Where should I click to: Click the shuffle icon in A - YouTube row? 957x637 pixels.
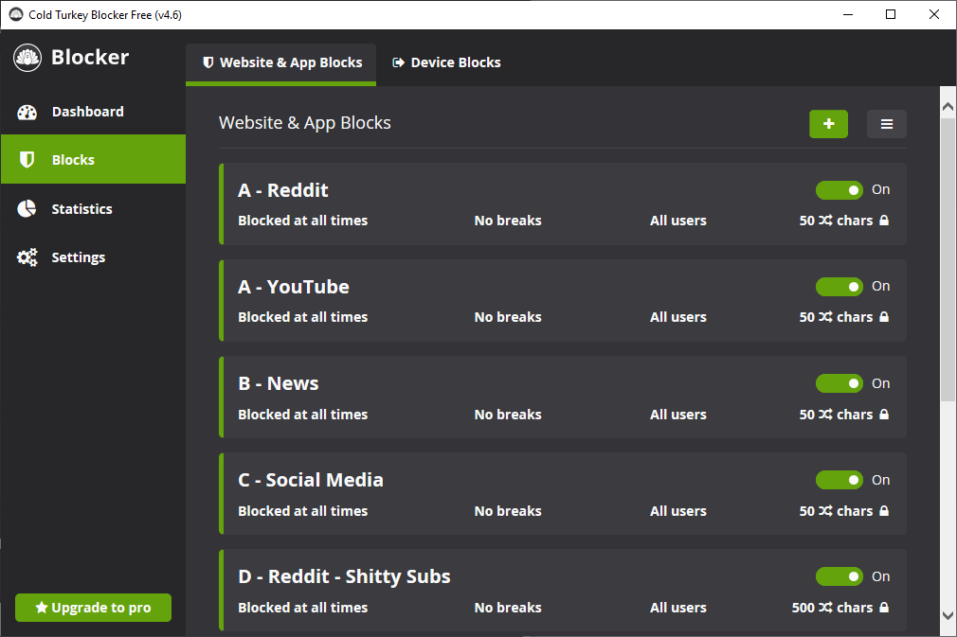(x=825, y=316)
